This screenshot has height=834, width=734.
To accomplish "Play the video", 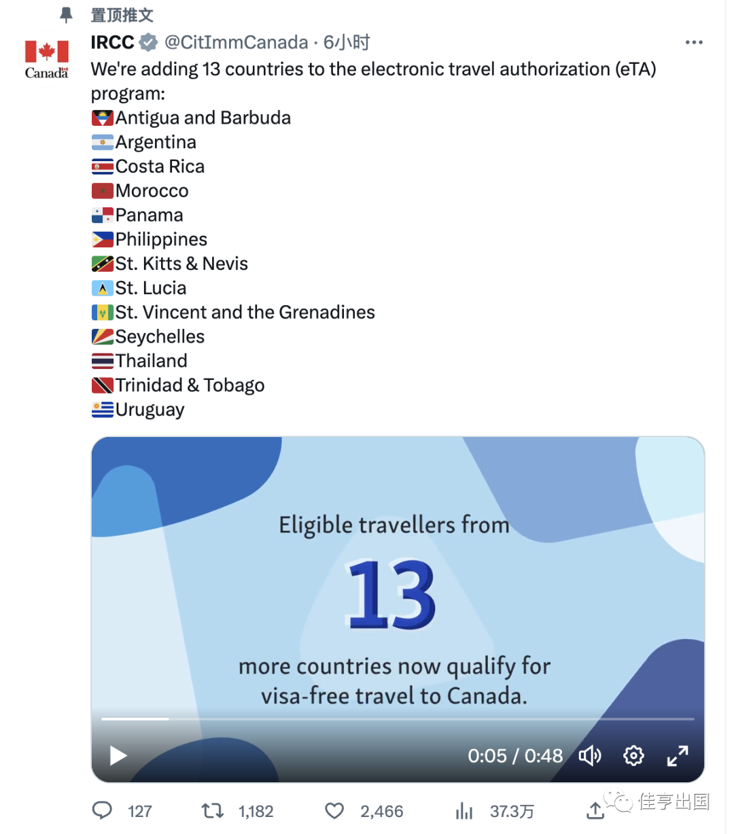I will [x=118, y=755].
